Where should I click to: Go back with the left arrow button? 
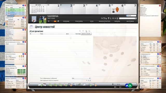coord(49,21)
